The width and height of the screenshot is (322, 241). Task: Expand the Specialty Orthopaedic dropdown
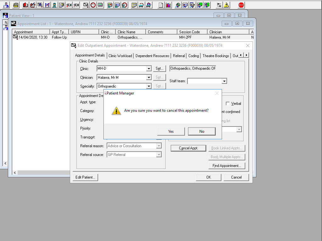(x=149, y=86)
